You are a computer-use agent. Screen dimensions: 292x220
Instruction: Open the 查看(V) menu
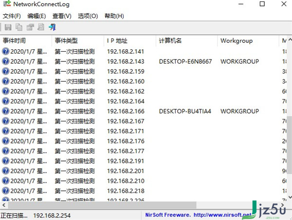[x=62, y=16]
